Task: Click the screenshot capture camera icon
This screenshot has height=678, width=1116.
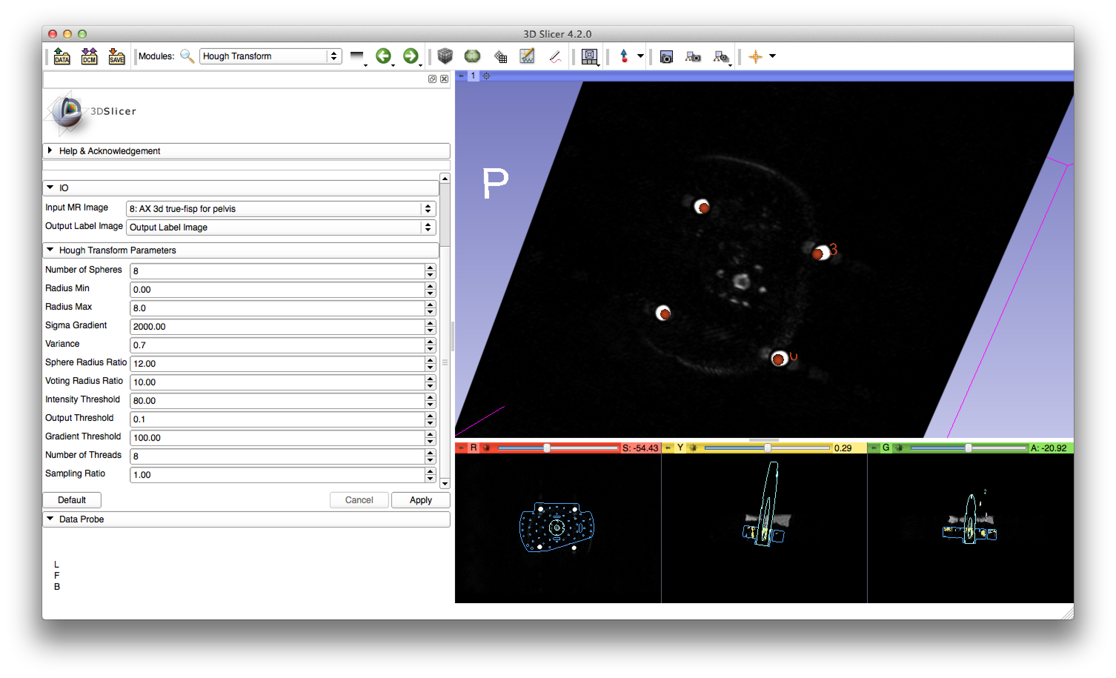Action: pyautogui.click(x=666, y=57)
